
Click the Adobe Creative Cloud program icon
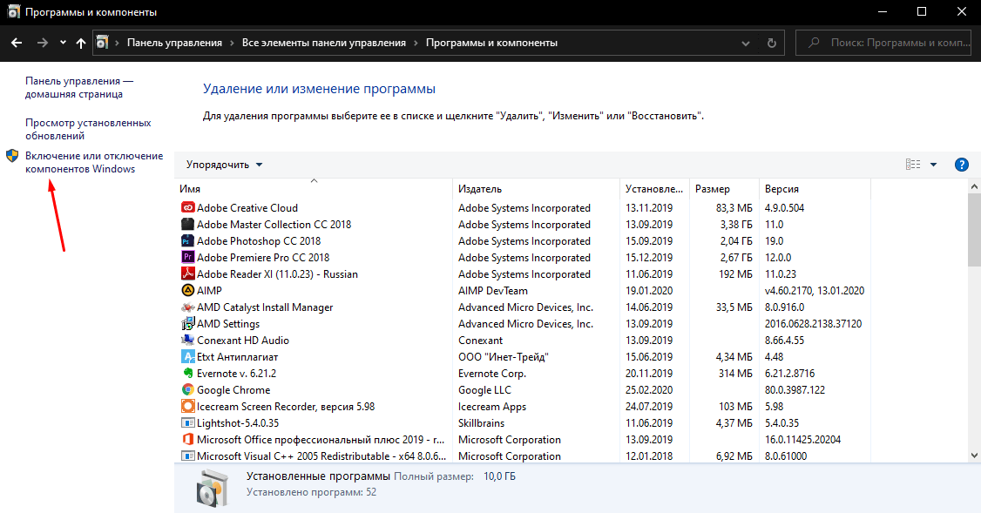tap(187, 207)
